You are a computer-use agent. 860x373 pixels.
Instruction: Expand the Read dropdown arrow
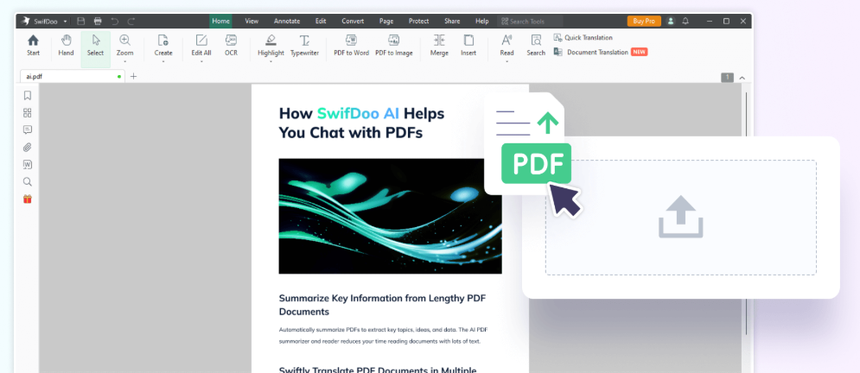click(x=506, y=61)
